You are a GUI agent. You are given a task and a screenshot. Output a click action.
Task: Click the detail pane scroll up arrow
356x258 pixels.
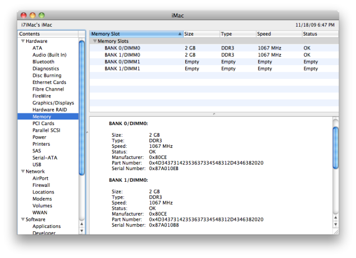coord(335,217)
